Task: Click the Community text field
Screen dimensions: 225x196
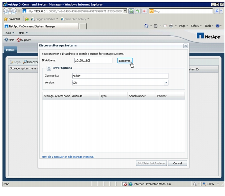Action: [120, 76]
